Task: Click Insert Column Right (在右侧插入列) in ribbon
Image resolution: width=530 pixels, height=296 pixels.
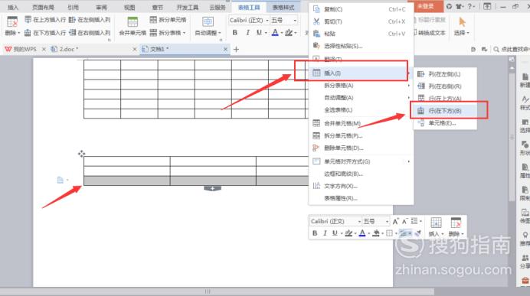Action: [x=90, y=33]
